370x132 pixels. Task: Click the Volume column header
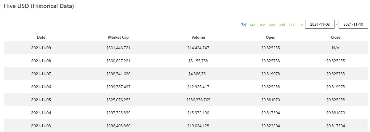[x=198, y=37]
